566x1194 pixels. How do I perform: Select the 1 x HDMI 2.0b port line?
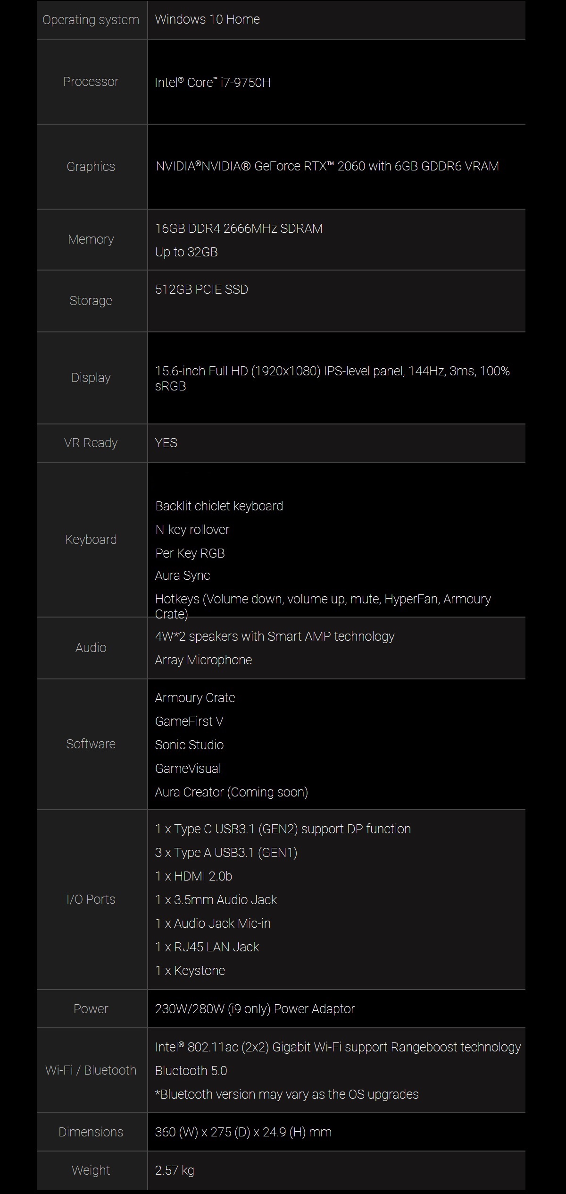[193, 876]
